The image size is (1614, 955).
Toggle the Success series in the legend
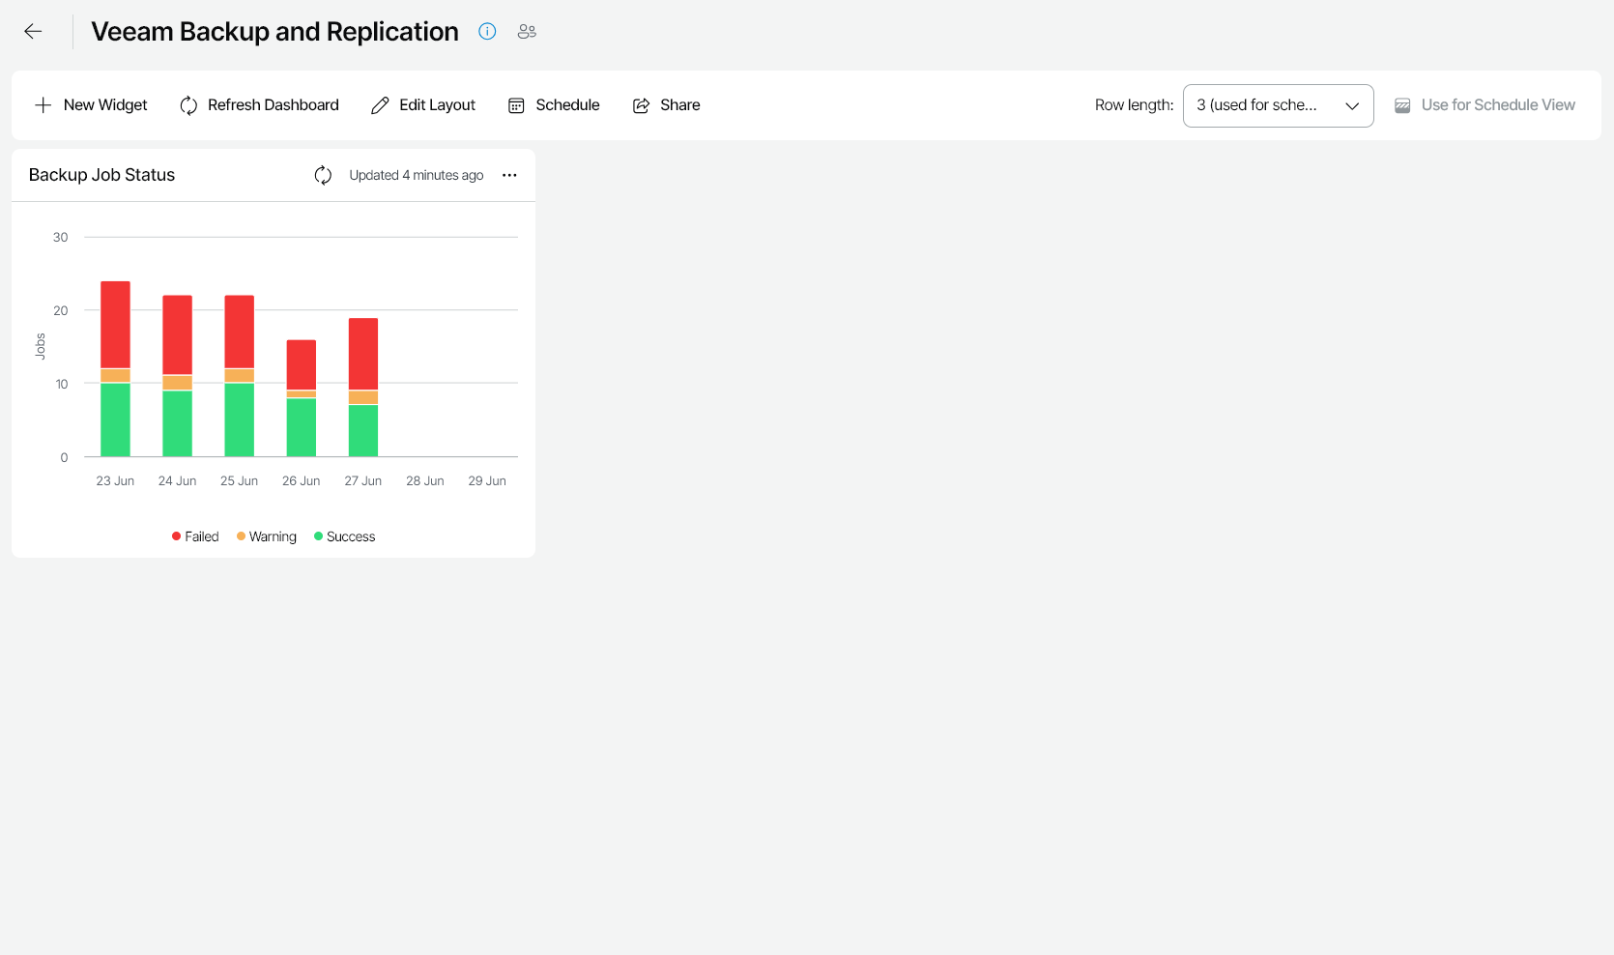(x=344, y=536)
